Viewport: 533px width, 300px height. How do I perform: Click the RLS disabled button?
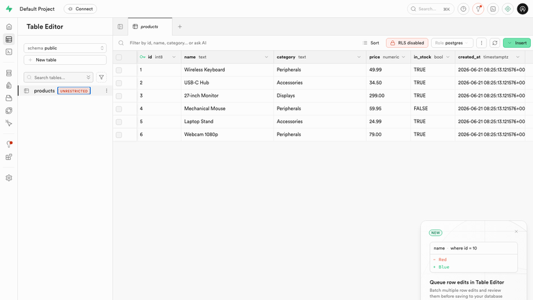coord(407,43)
